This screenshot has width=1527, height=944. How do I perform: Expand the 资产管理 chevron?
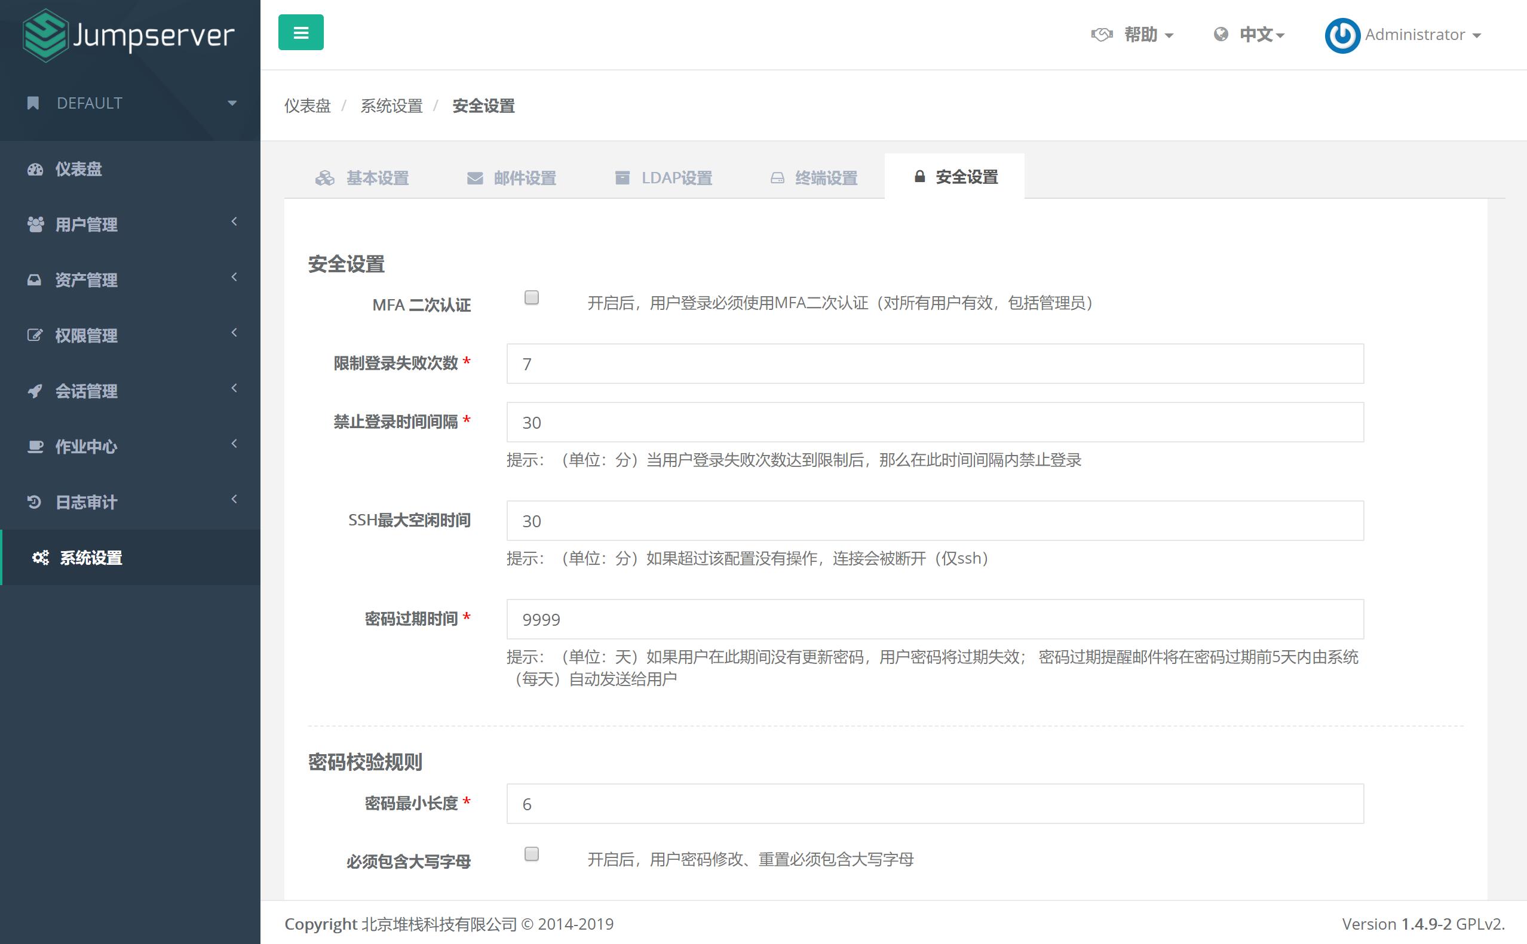coord(234,277)
